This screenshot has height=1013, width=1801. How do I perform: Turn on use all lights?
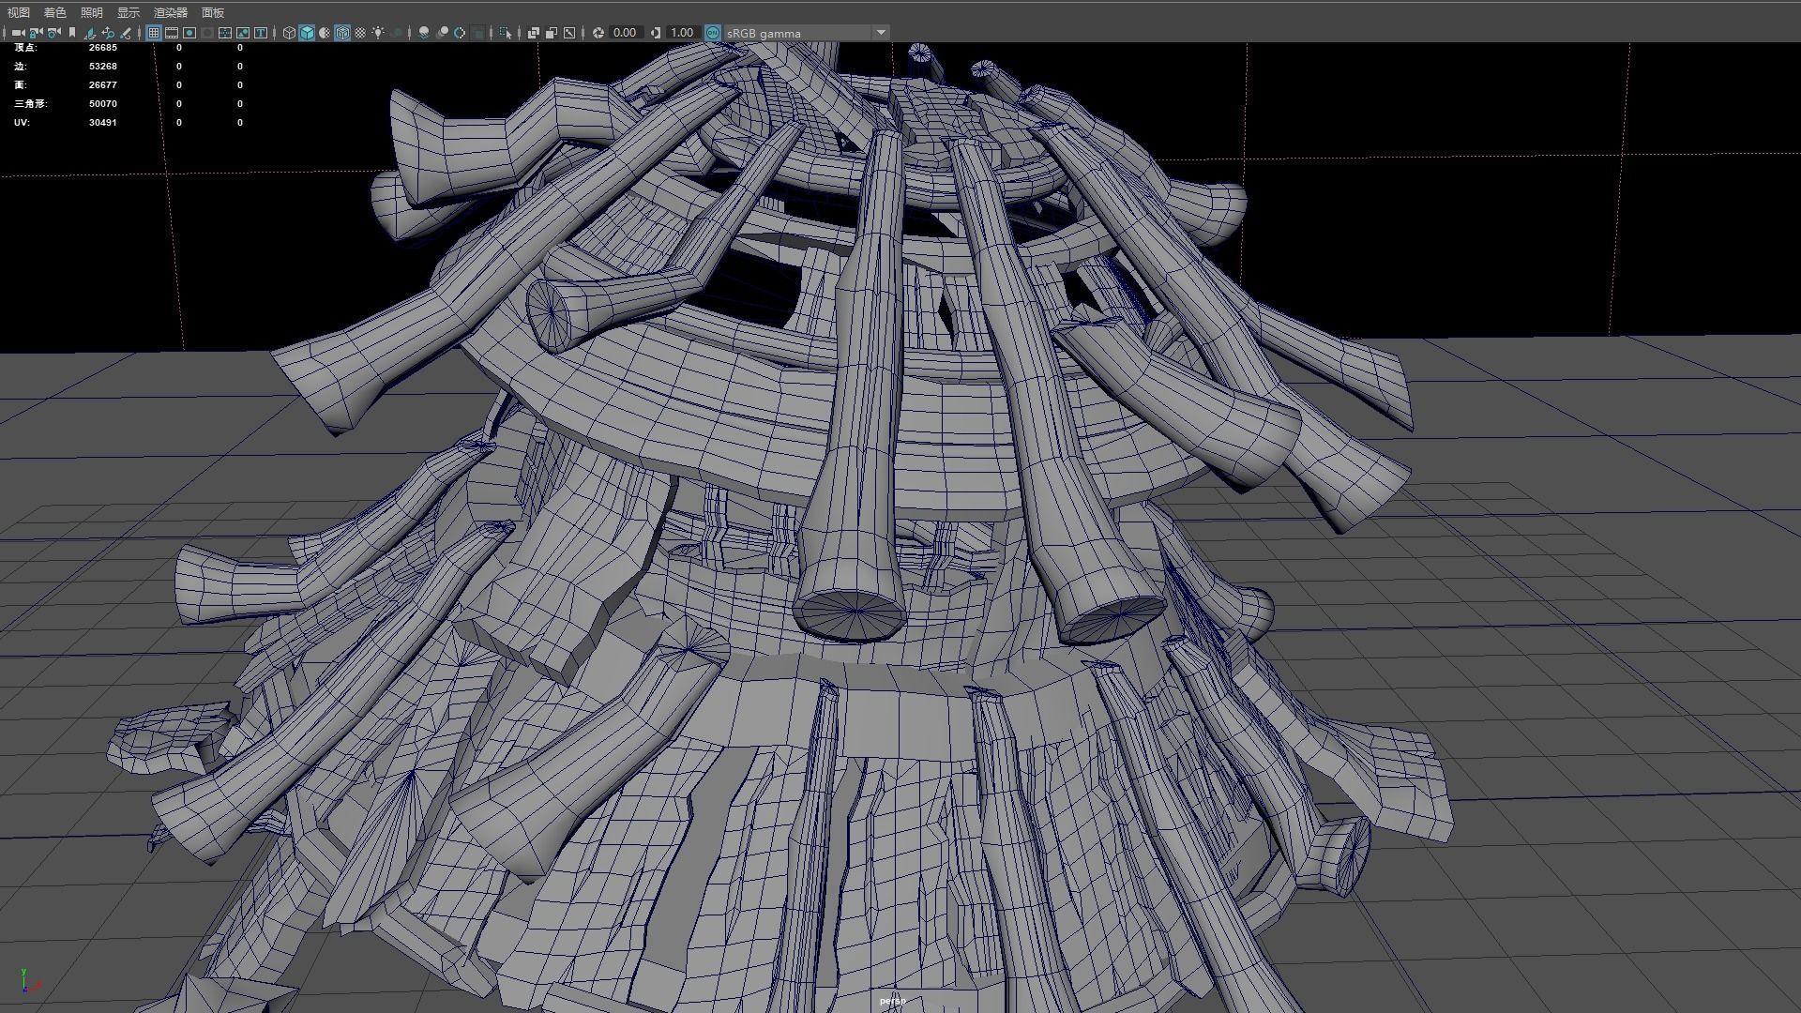378,33
